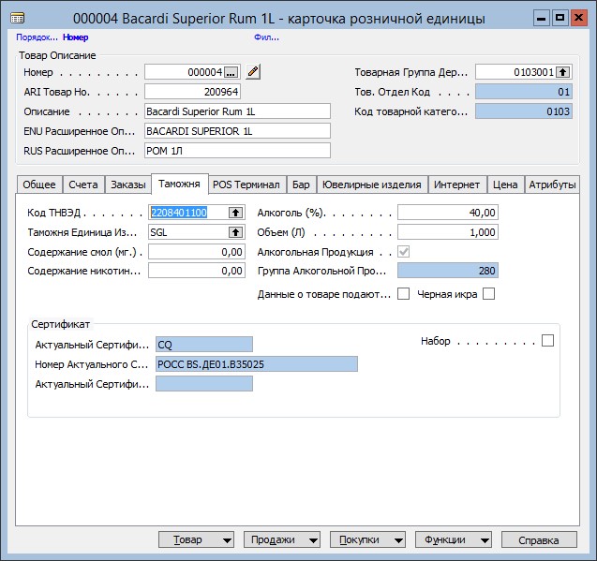Click the ENU Расширенное Оп field

point(237,131)
